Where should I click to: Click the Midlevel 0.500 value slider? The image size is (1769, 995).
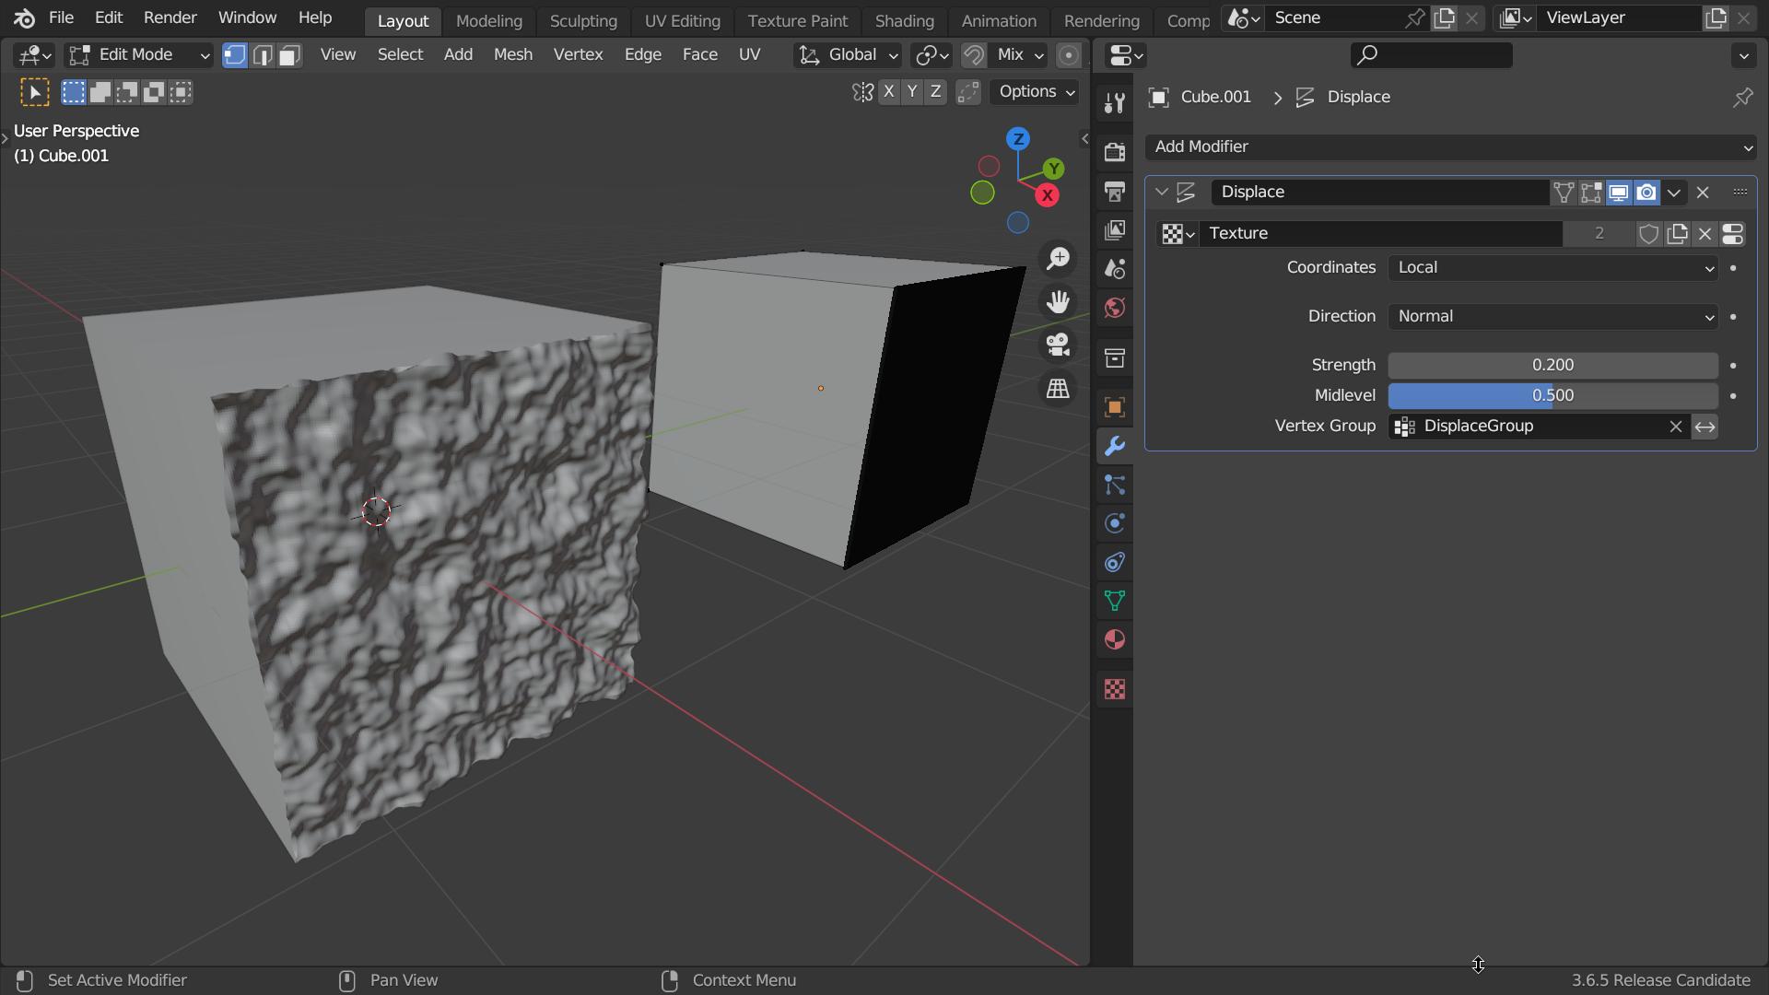click(1552, 395)
